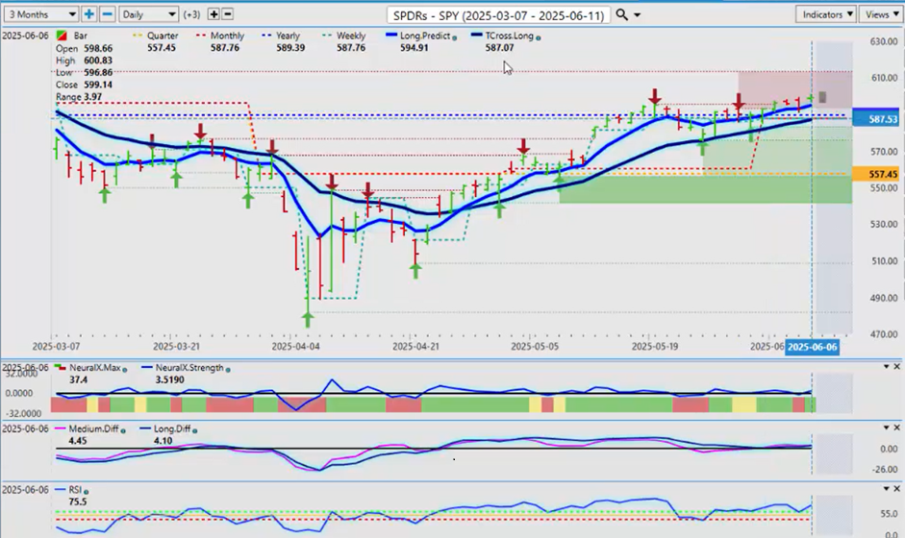The height and width of the screenshot is (538, 905).
Task: Close the Medium.Diff indicator panel
Action: click(897, 428)
